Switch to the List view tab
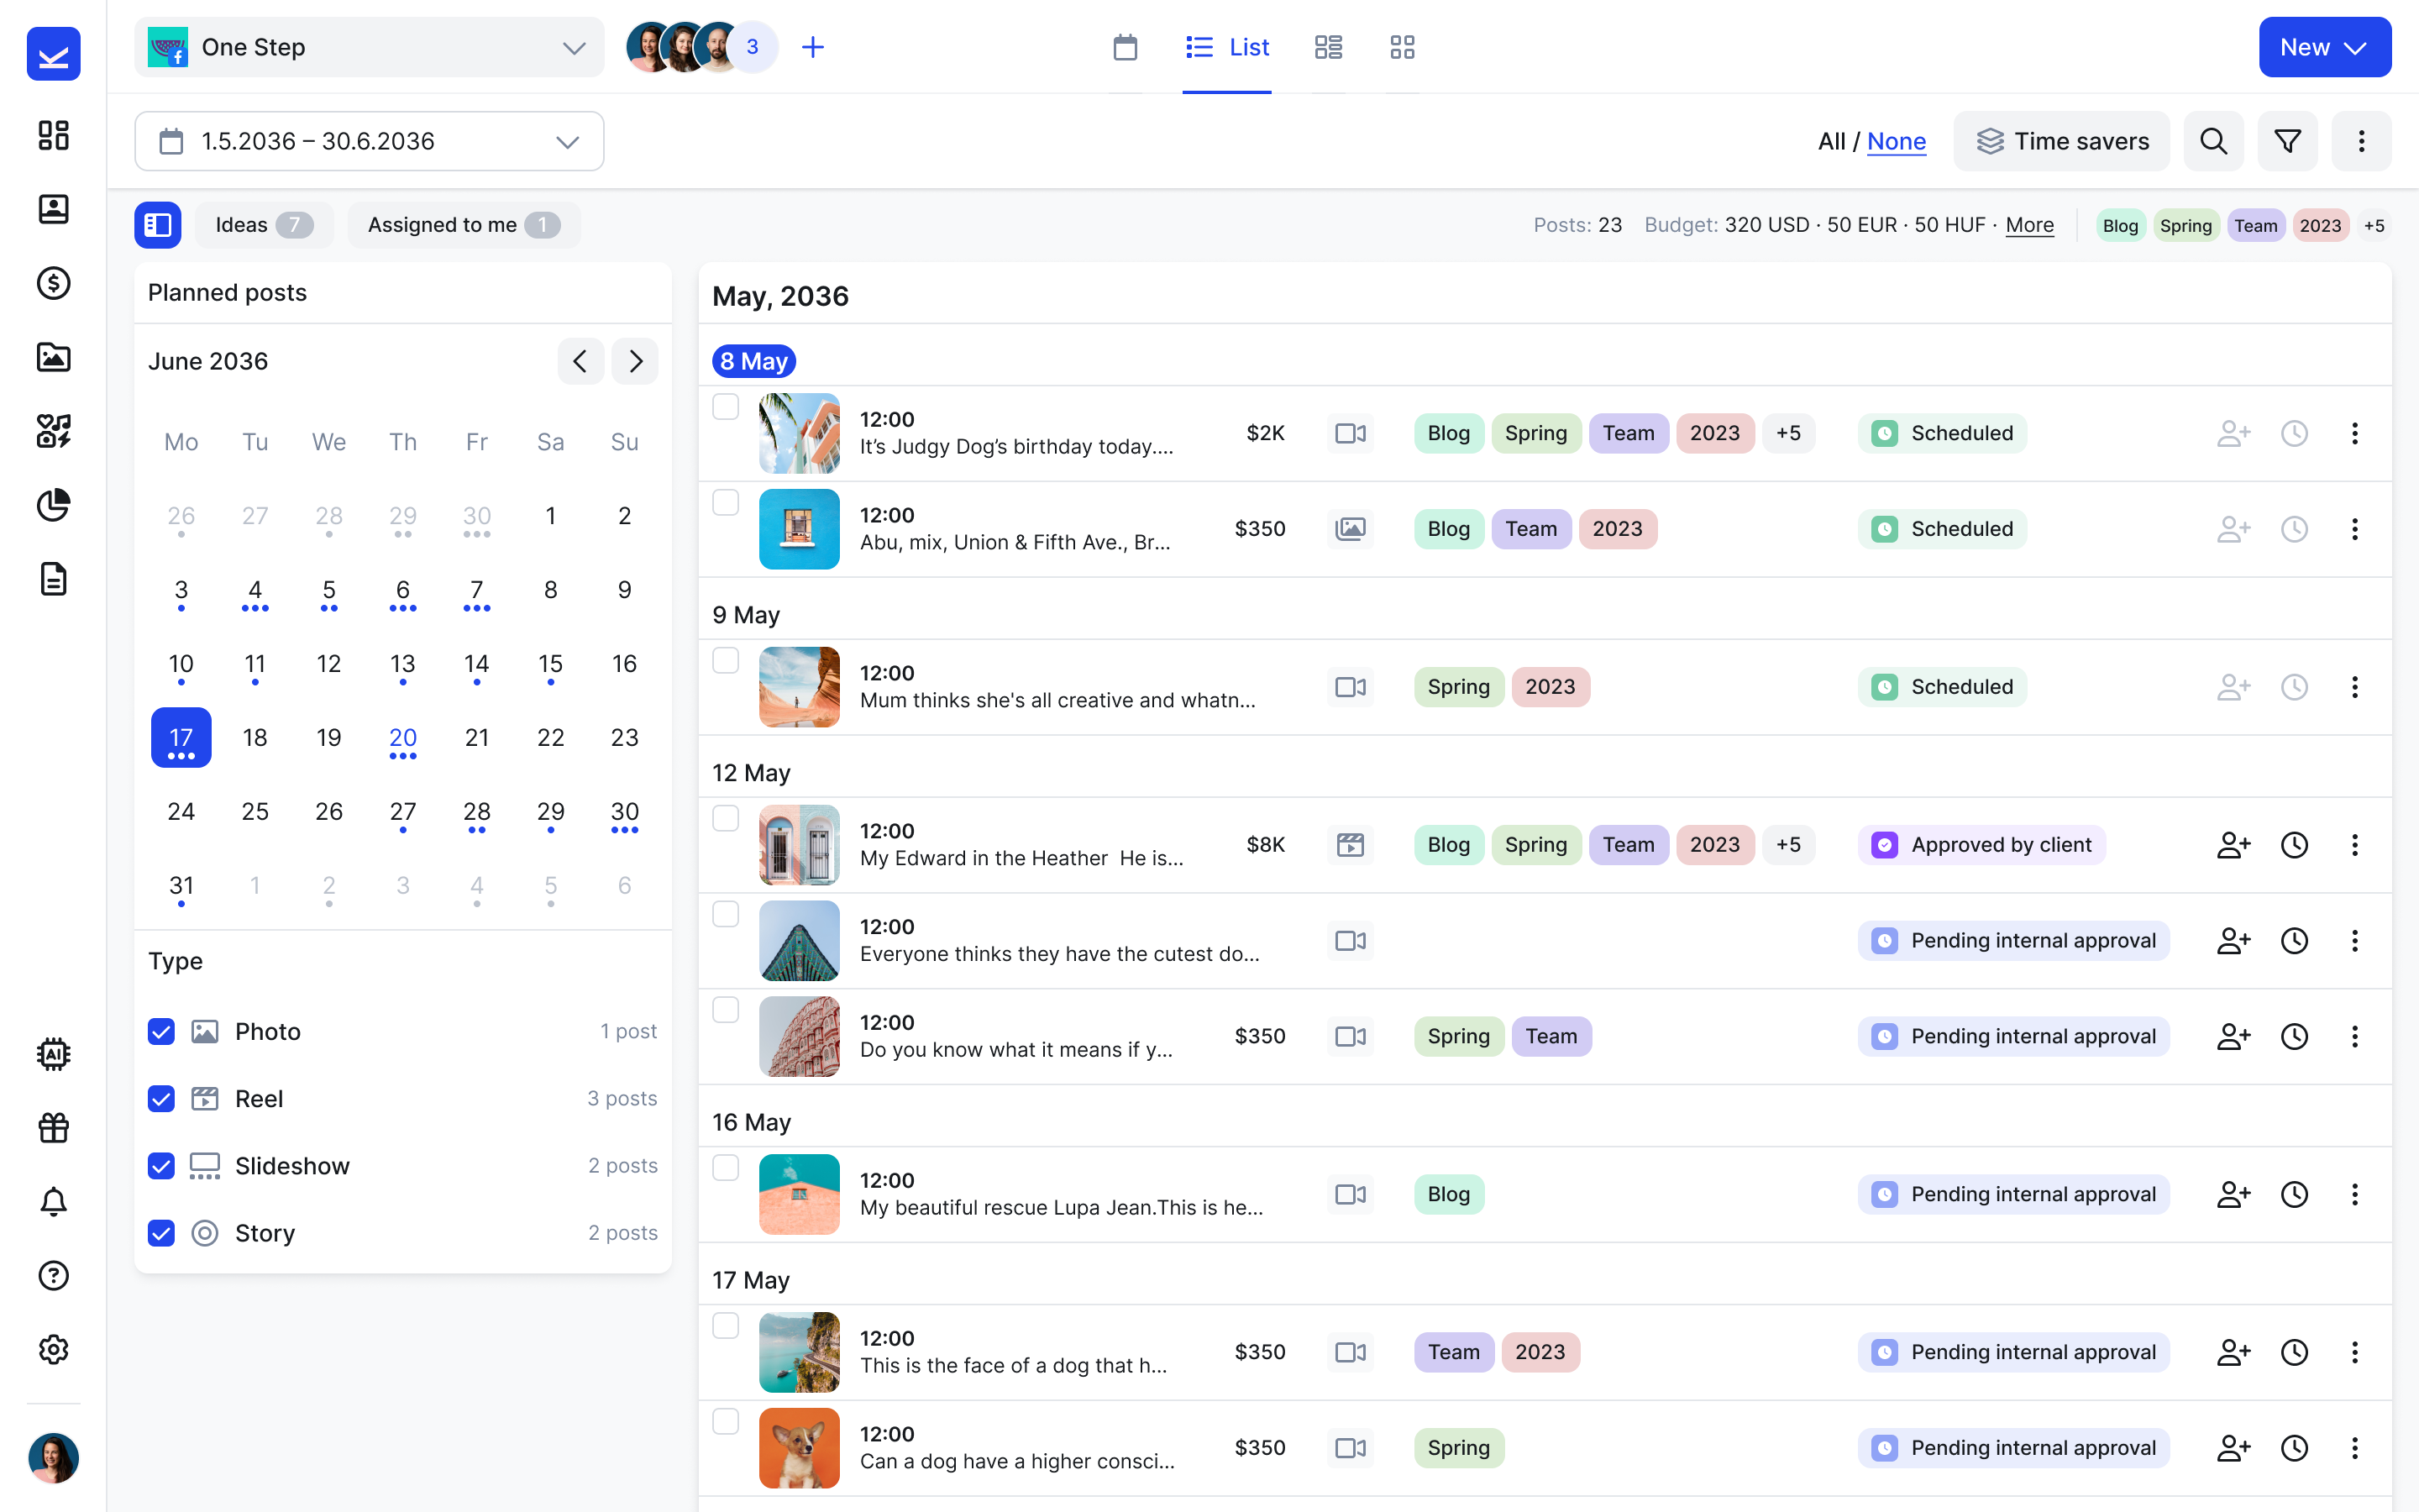The image size is (2419, 1512). tap(1226, 47)
